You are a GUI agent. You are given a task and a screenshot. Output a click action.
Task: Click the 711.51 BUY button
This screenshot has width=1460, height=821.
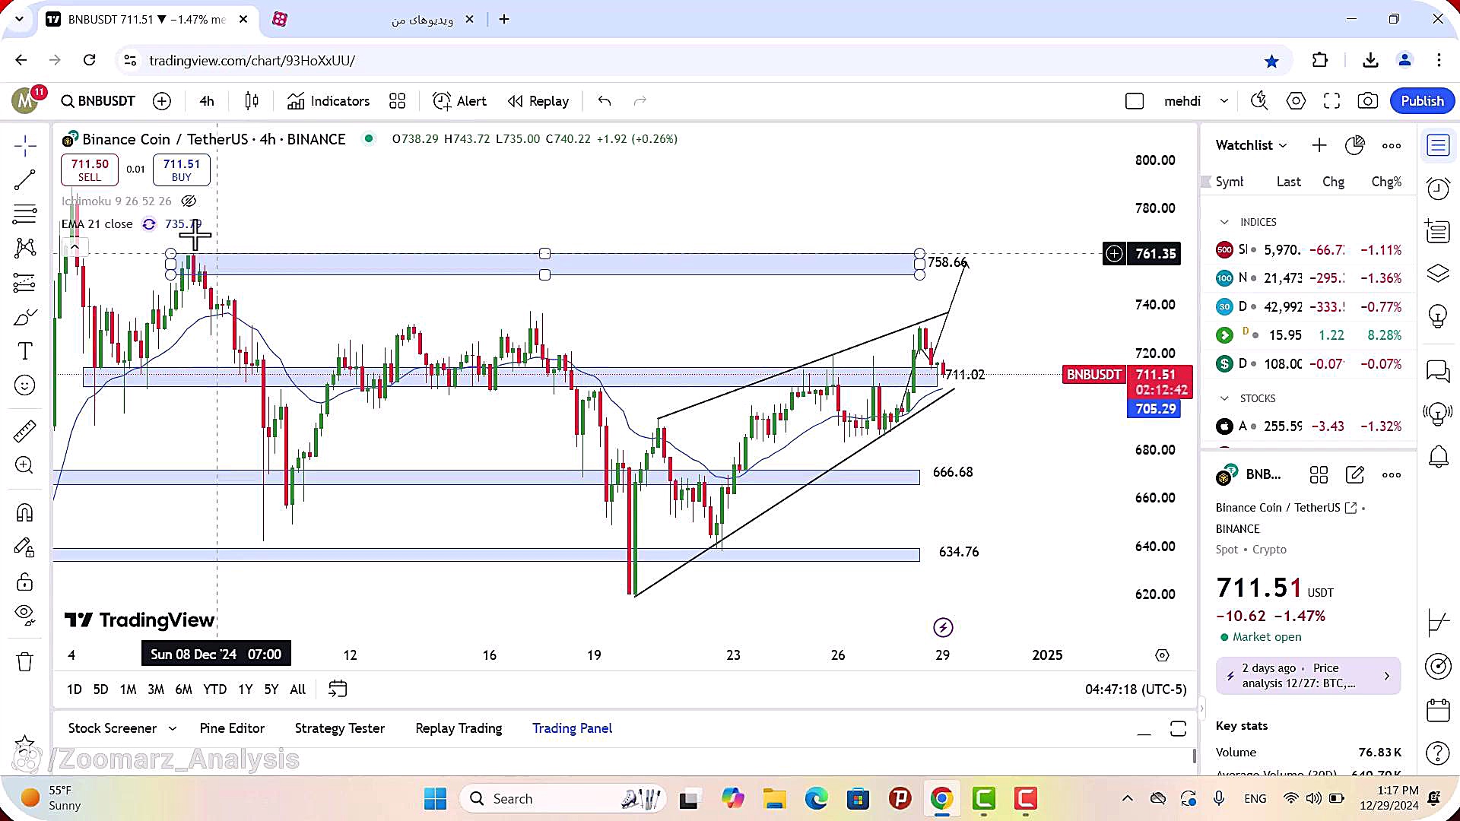tap(181, 170)
